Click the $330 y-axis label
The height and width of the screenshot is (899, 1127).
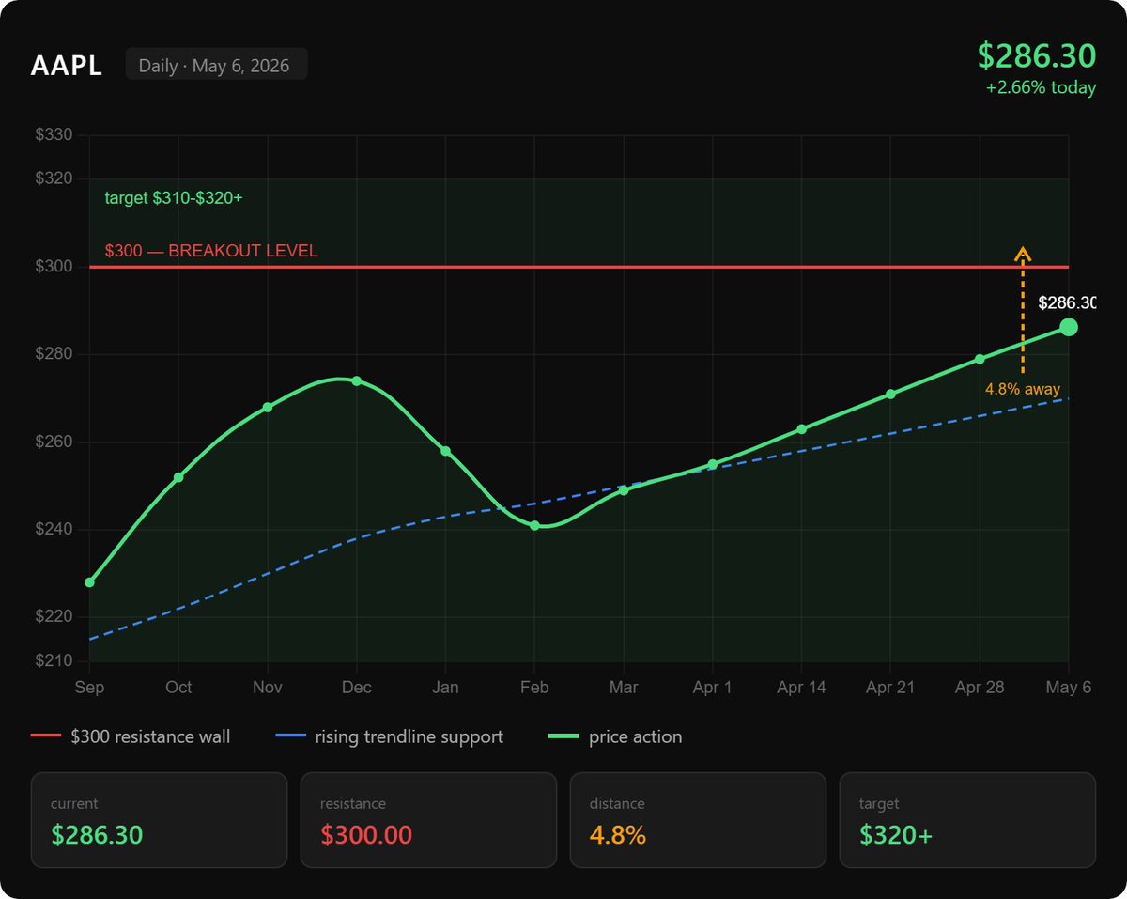coord(54,135)
